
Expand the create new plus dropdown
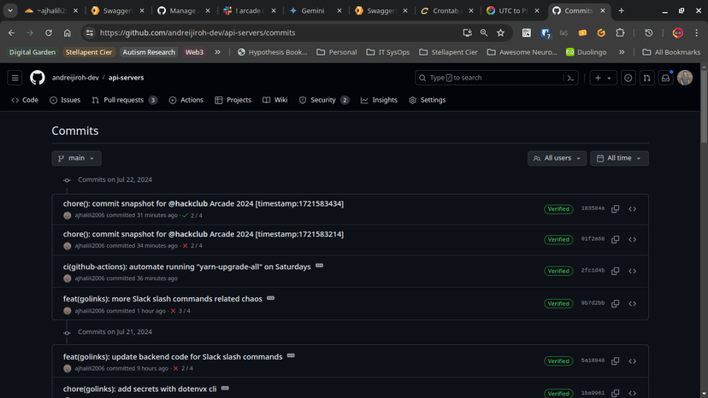[603, 78]
